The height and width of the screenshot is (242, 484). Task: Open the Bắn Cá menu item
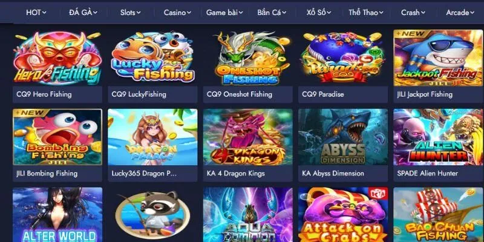(272, 13)
